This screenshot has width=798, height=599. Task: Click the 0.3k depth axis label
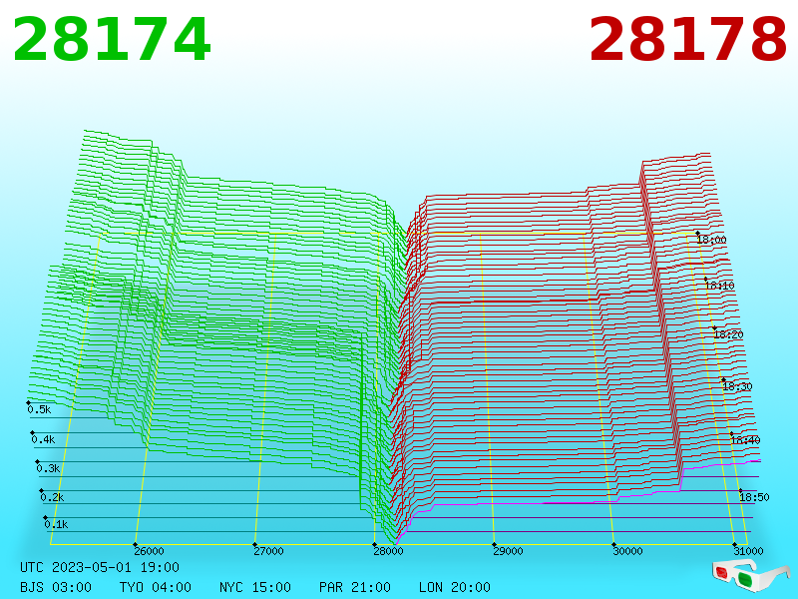48,468
